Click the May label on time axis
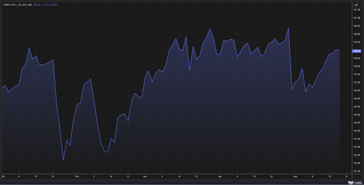This screenshot has height=185, width=364. coord(295,177)
